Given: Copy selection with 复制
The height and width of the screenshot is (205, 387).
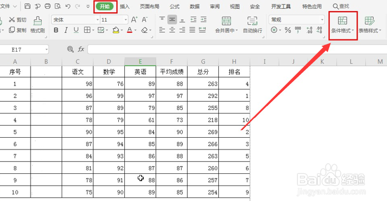Looking at the screenshot, I should coord(17,30).
